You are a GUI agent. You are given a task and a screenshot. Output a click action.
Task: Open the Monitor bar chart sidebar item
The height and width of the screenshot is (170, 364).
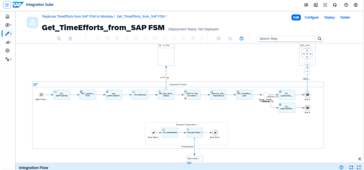(x=7, y=42)
